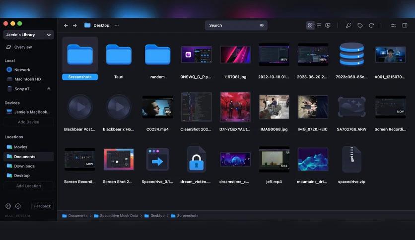Open the tag assign icon
Viewport: 415px width, 240px height.
(360, 25)
